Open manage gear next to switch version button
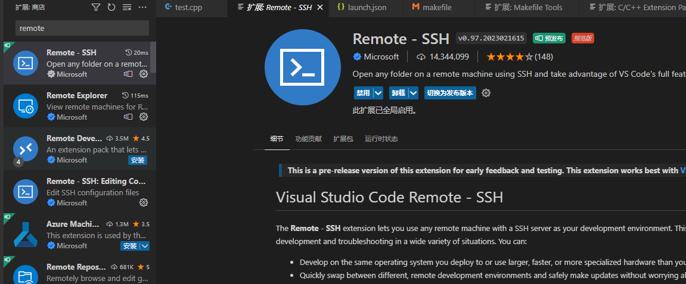This screenshot has width=686, height=284. [486, 93]
